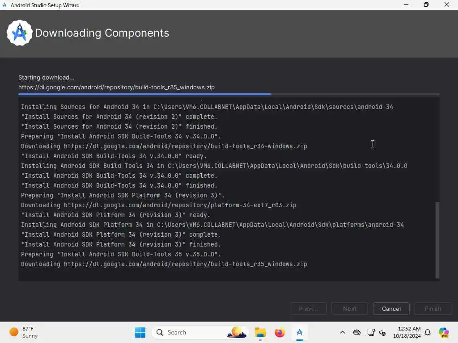458x343 pixels.
Task: Click the disabled Next button
Action: point(350,309)
